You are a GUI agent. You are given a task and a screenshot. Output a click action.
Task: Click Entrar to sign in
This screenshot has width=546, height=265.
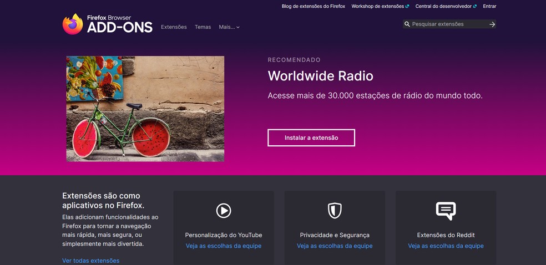(x=489, y=6)
